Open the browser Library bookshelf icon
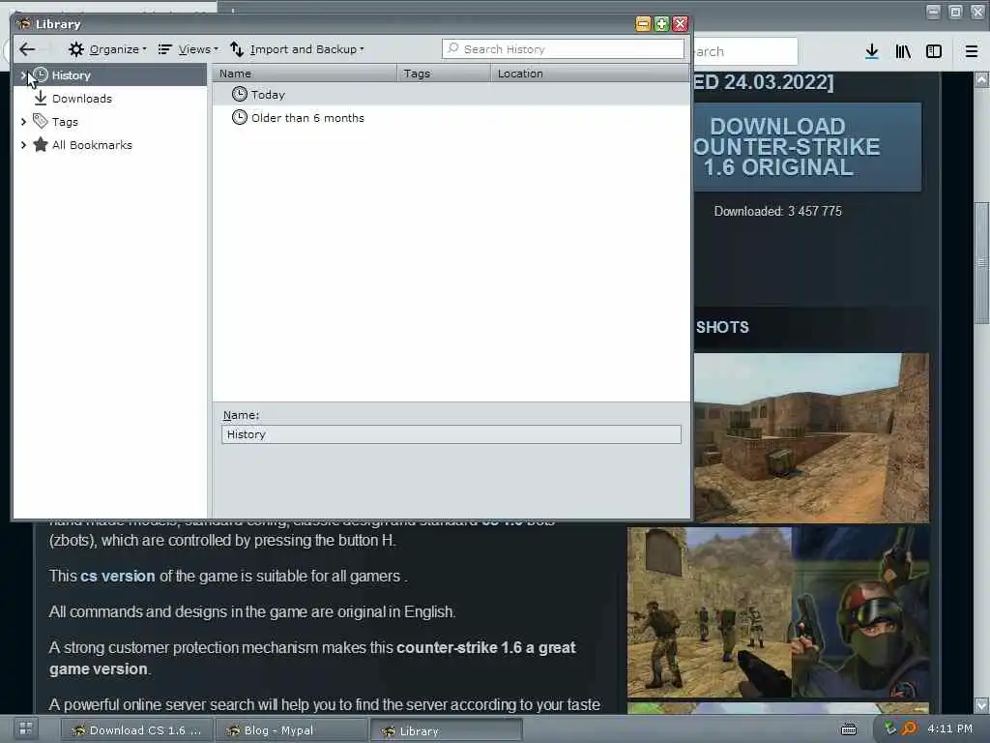990x743 pixels. 903,52
